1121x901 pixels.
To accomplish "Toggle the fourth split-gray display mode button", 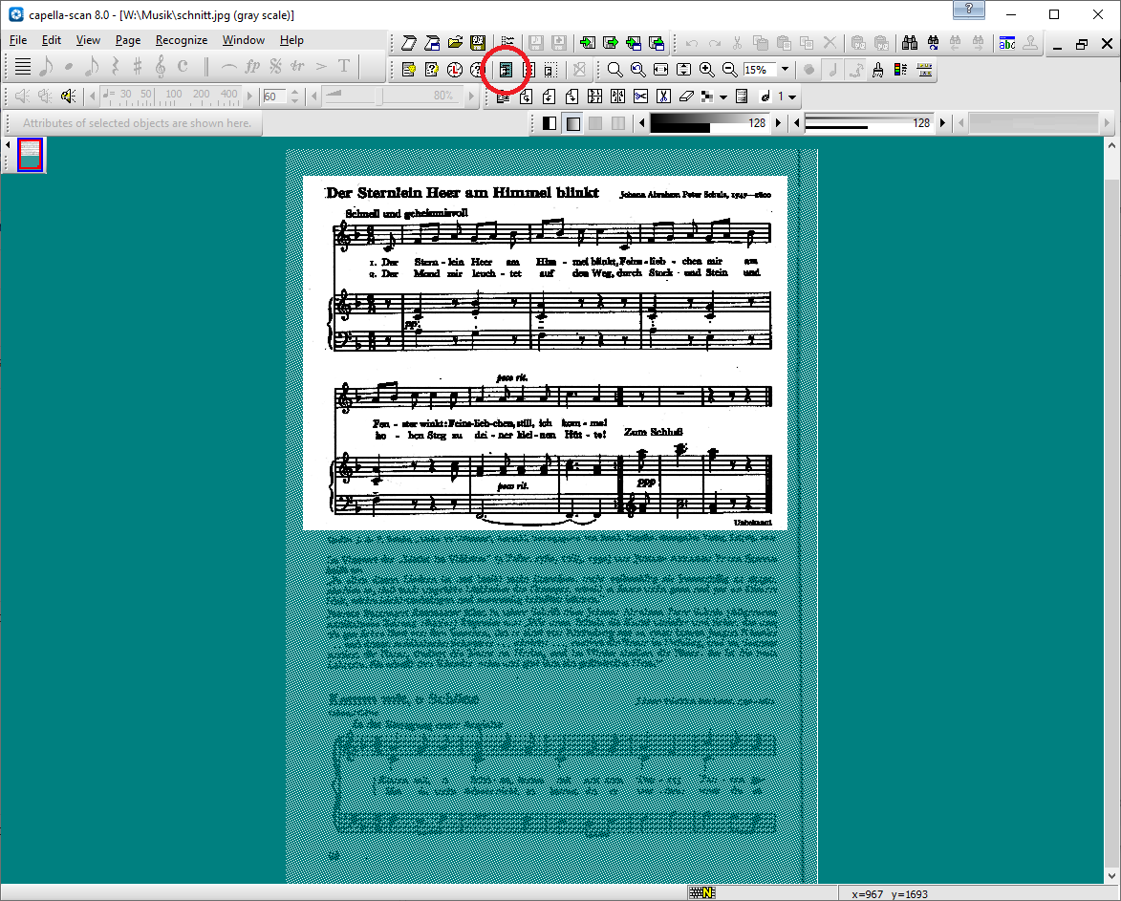I will tap(618, 123).
